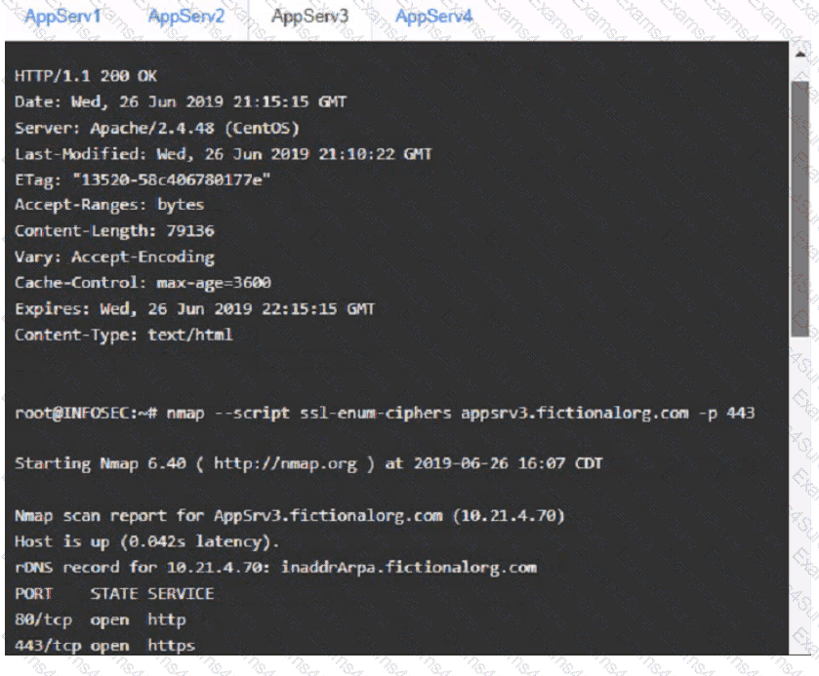Click the 80/tcp open http row
This screenshot has height=676, width=819.
pyautogui.click(x=101, y=619)
